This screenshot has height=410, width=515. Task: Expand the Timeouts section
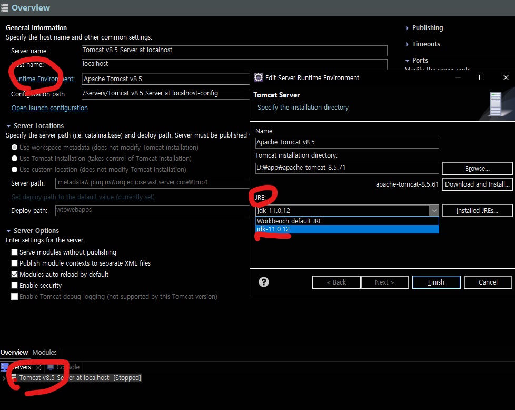point(407,44)
